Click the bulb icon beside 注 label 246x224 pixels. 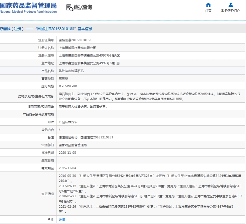click(49, 219)
